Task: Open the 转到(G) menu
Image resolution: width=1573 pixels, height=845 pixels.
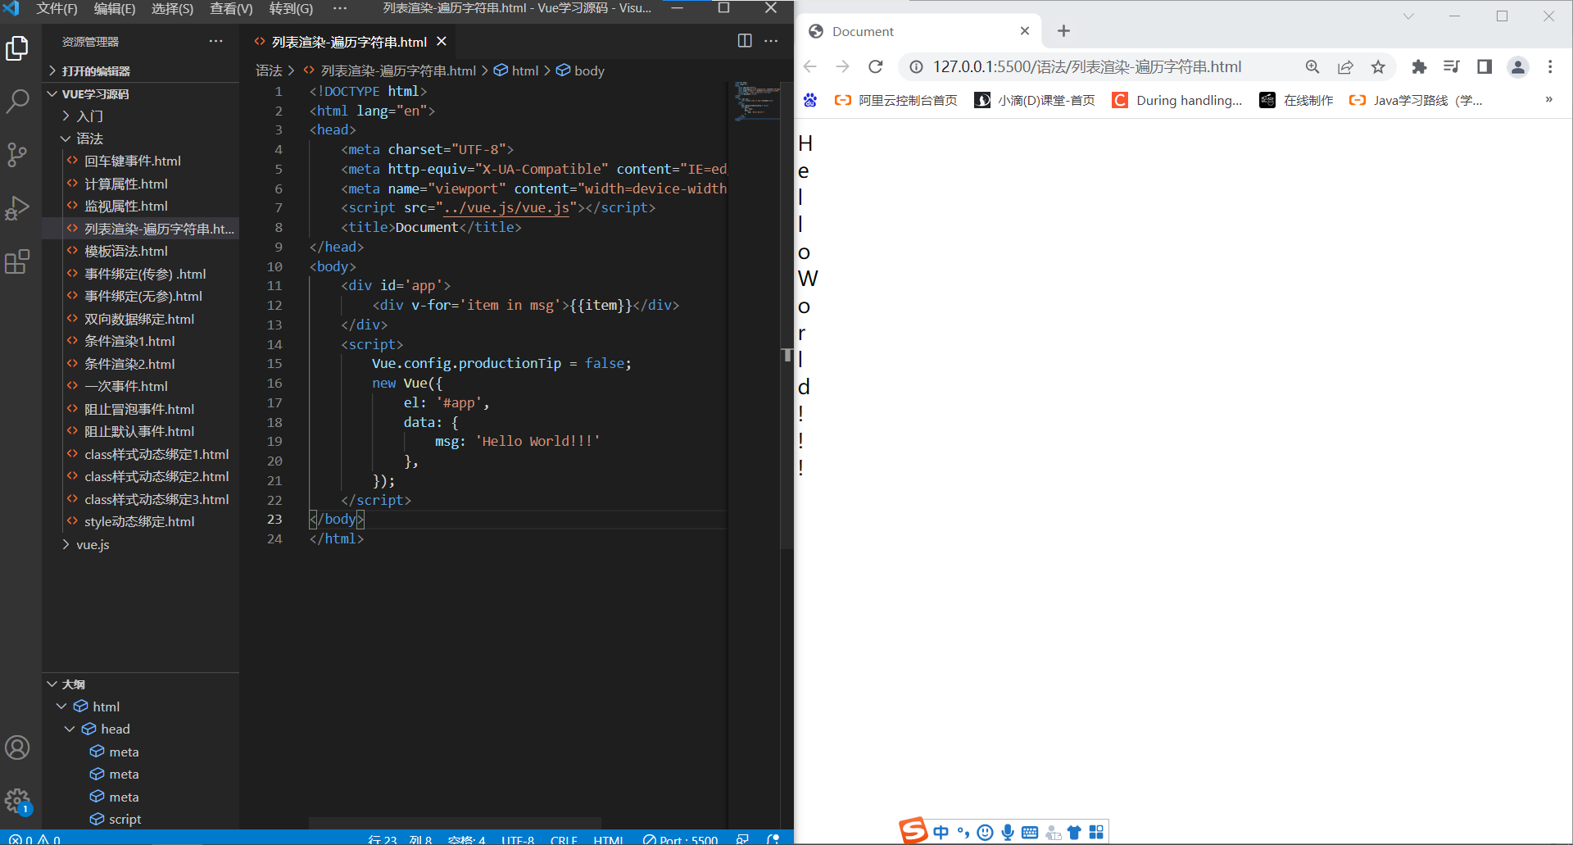Action: point(291,9)
